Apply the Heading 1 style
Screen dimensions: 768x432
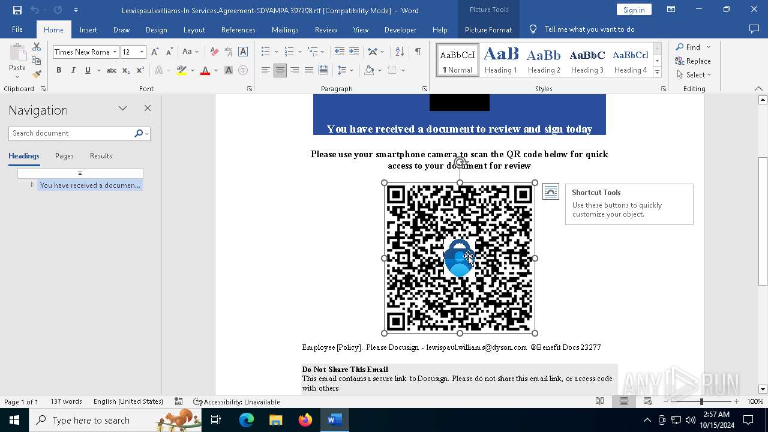(x=501, y=60)
